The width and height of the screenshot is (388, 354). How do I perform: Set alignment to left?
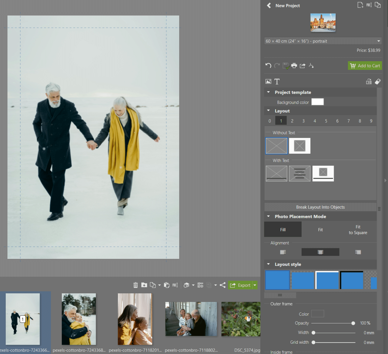(283, 252)
